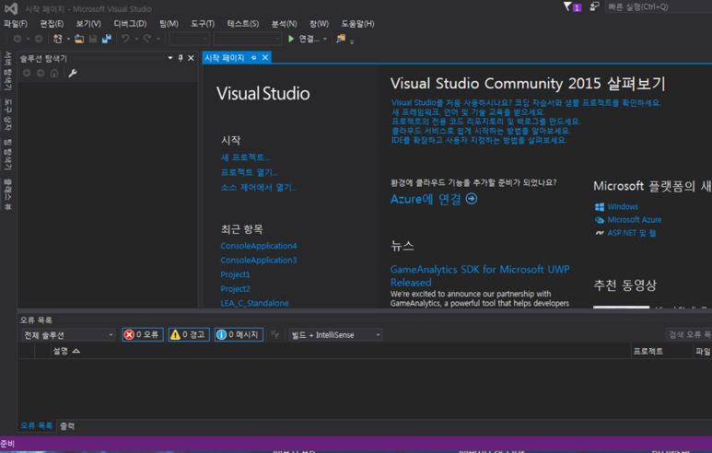Open recent item ConsoleApplication3

(x=259, y=260)
